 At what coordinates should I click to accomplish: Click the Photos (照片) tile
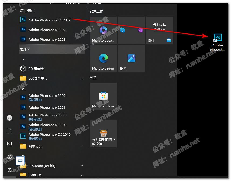(x=132, y=59)
